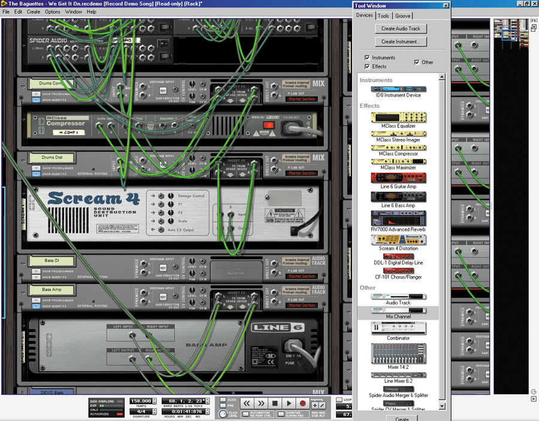Fold the Bass DI device using its arrow
539x421 pixels.
coord(23,264)
